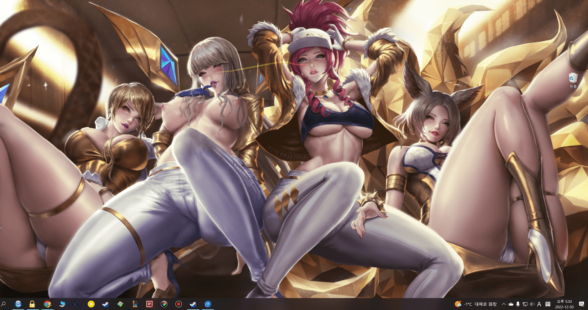Open the red record-button app
Image resolution: width=588 pixels, height=310 pixels.
(x=179, y=304)
